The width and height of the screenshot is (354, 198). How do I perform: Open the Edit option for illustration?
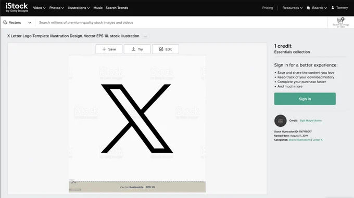[x=166, y=49]
